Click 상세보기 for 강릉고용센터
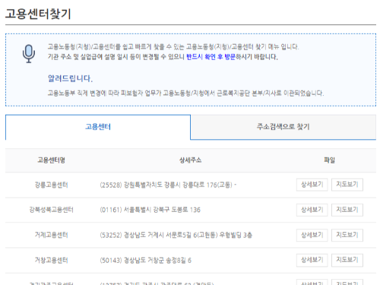The image size is (380, 285). [x=312, y=185]
